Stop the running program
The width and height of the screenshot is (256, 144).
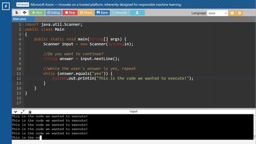click(70, 12)
